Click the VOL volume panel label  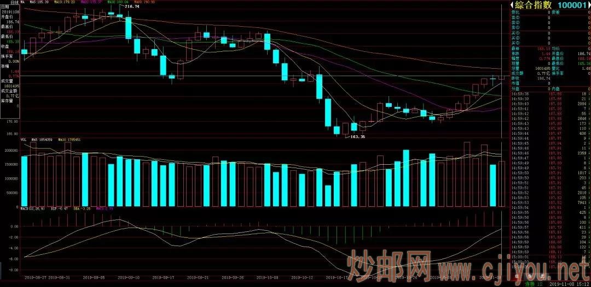(24, 140)
